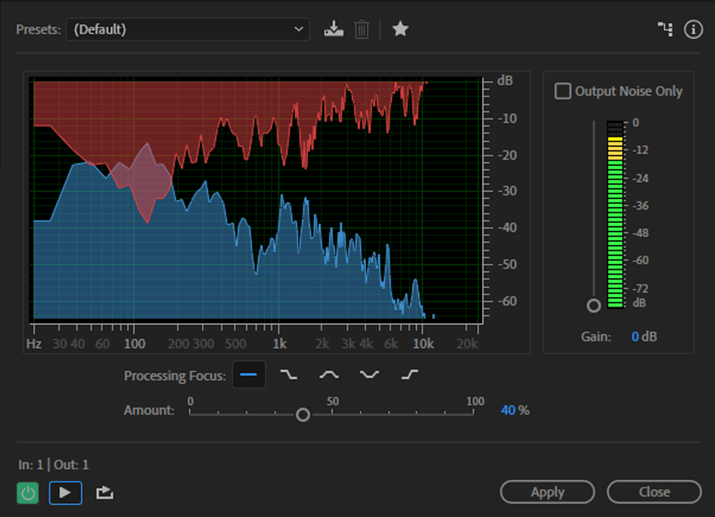Select the low and high frequencies focus
Image resolution: width=715 pixels, height=517 pixels.
369,375
